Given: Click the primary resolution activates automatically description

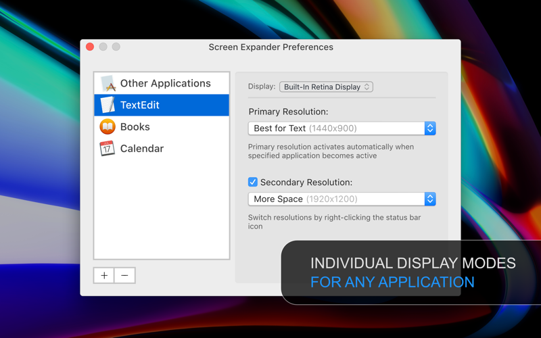Looking at the screenshot, I should click(x=331, y=151).
